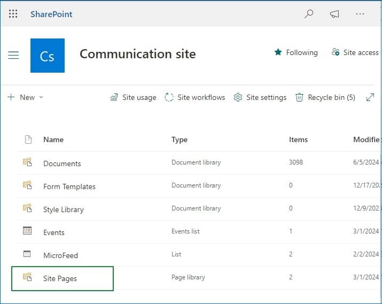Open the Form Templates library
The height and width of the screenshot is (304, 382).
69,186
